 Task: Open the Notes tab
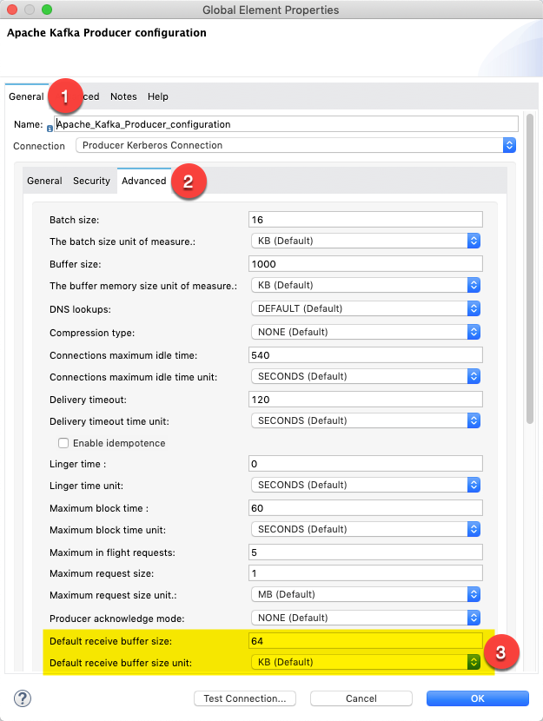pos(123,96)
